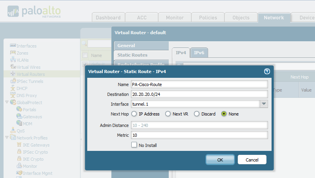The image size is (315, 178).
Task: Select the Zones icon in sidebar
Action: point(13,53)
